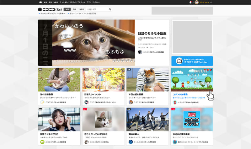Click the 殿堂入りイラスト card title
The height and width of the screenshot is (149, 251).
pyautogui.click(x=93, y=94)
